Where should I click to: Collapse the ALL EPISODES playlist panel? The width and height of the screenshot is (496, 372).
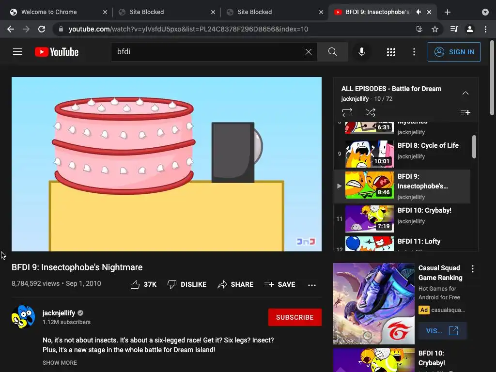[465, 93]
